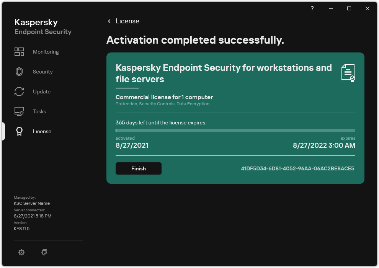Click the License ribbon badge icon
This screenshot has height=268, width=379.
point(20,131)
